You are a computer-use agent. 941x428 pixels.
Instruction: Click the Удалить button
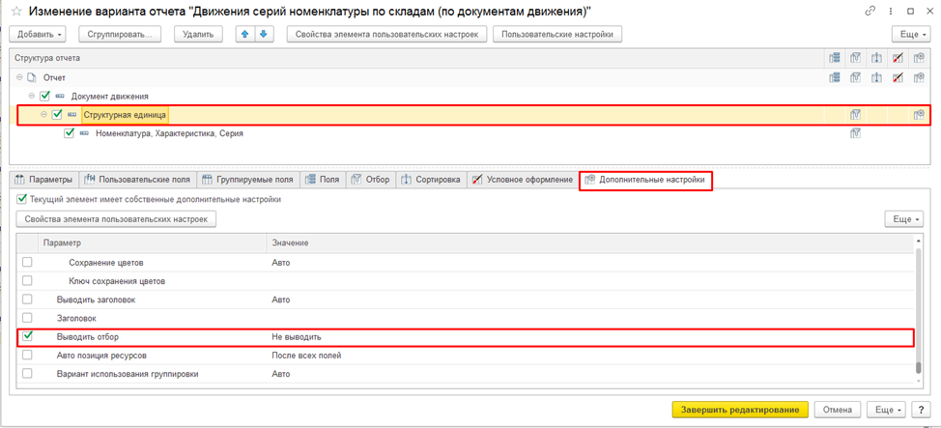pyautogui.click(x=199, y=34)
